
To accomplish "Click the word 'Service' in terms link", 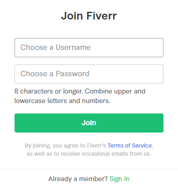I will (x=142, y=146).
